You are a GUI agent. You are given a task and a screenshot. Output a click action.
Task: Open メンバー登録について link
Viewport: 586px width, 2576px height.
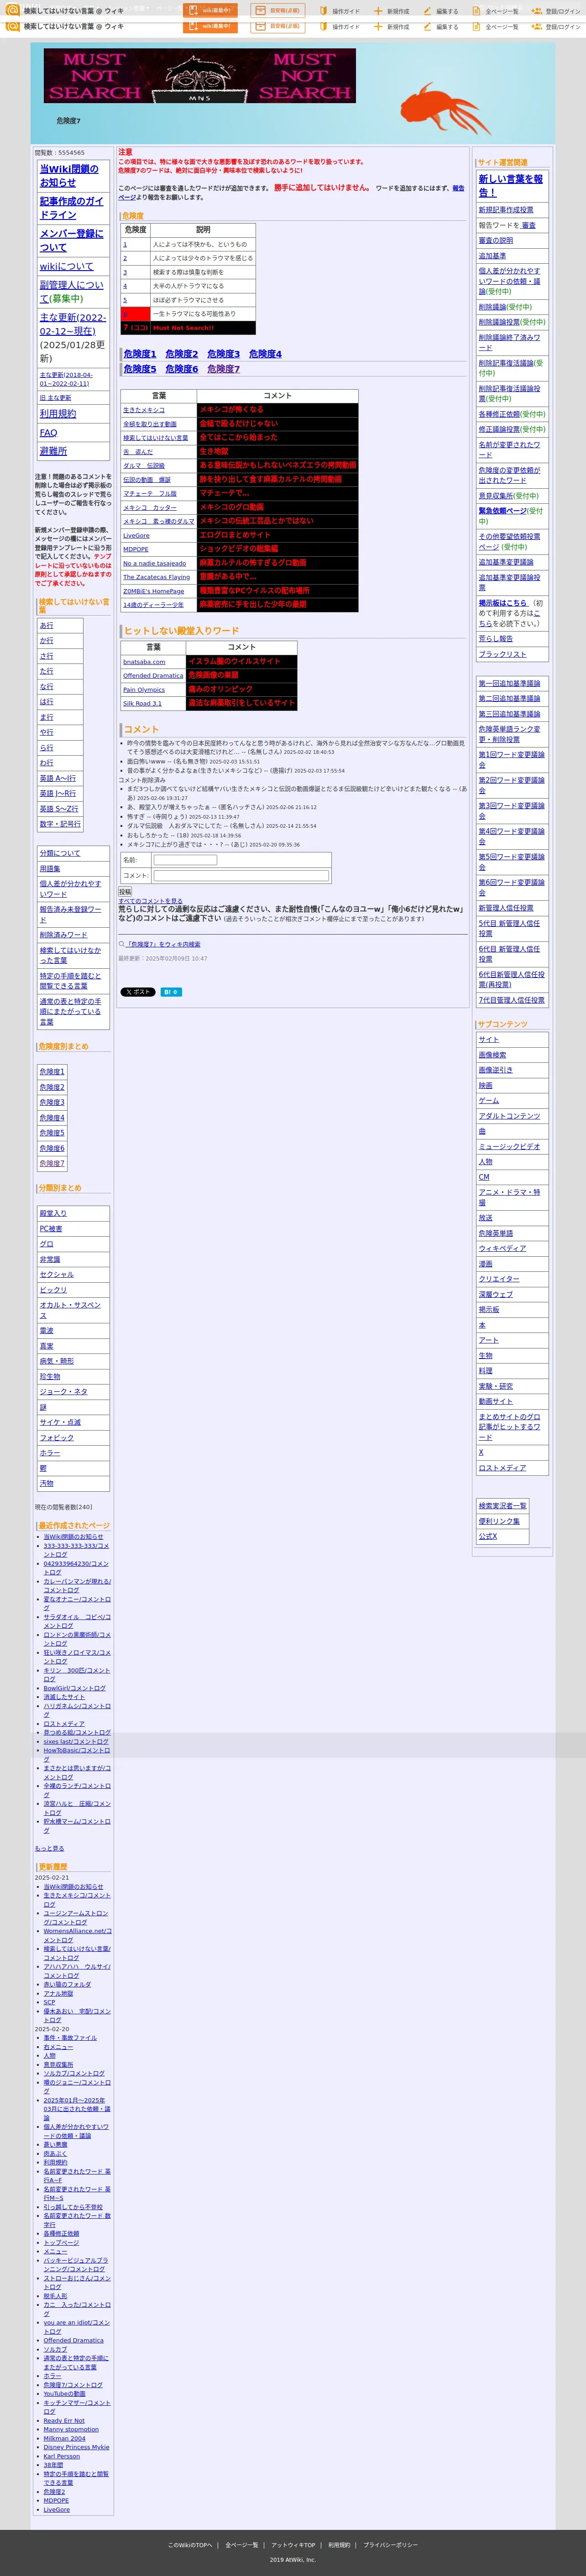click(71, 240)
